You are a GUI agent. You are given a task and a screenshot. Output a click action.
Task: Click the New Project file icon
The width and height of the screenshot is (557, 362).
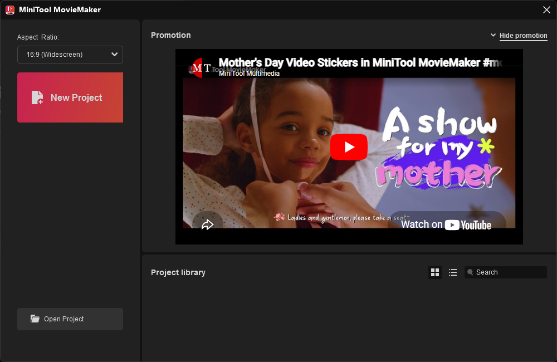[37, 97]
